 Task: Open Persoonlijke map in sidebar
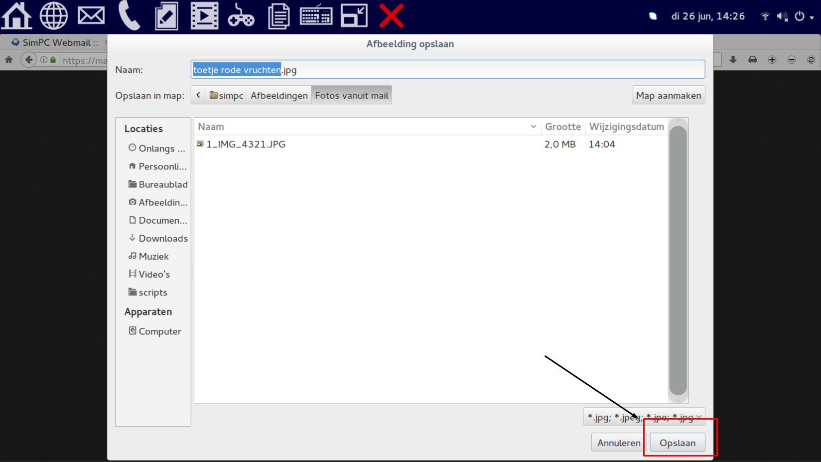(x=157, y=166)
